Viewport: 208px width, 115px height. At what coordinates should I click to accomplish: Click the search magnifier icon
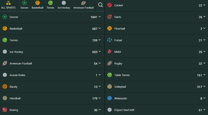[100, 5]
